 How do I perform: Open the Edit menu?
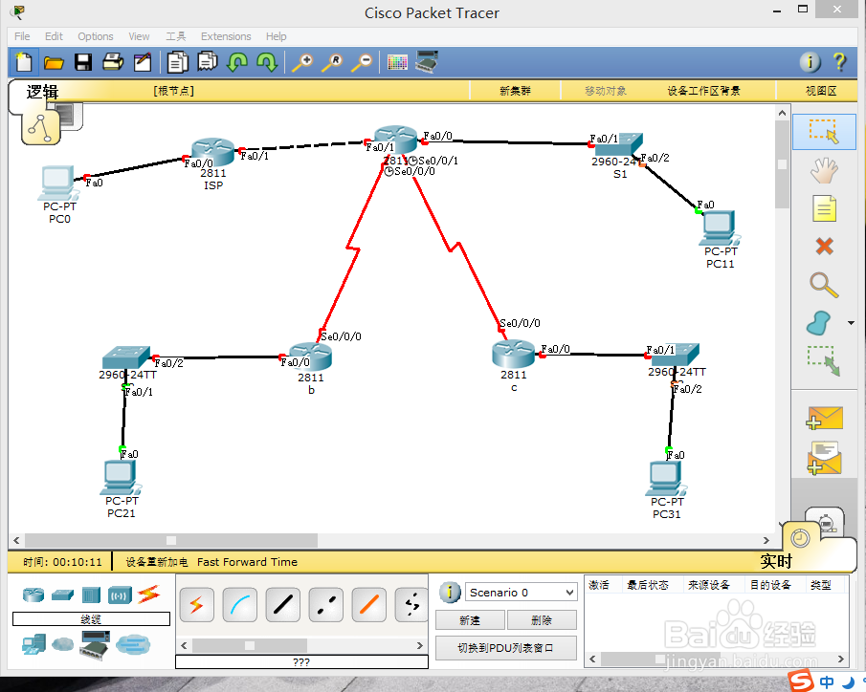[54, 36]
